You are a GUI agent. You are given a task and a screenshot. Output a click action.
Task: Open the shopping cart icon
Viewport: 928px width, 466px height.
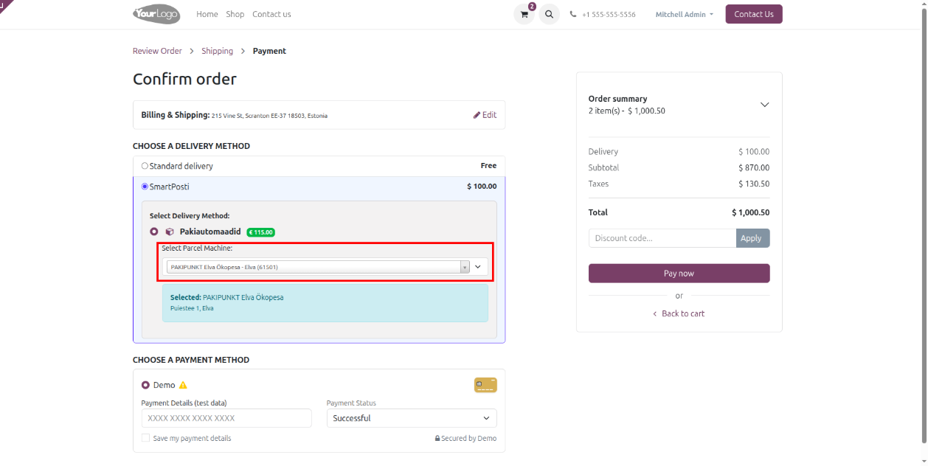pyautogui.click(x=524, y=15)
